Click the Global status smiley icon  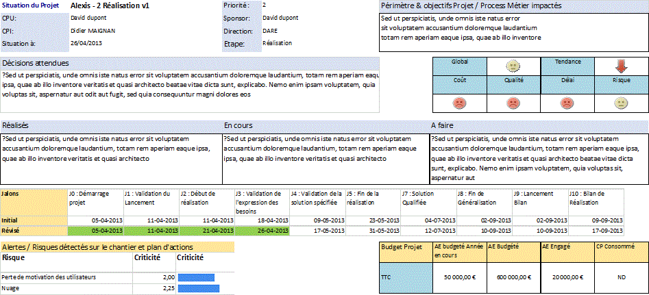[513, 66]
